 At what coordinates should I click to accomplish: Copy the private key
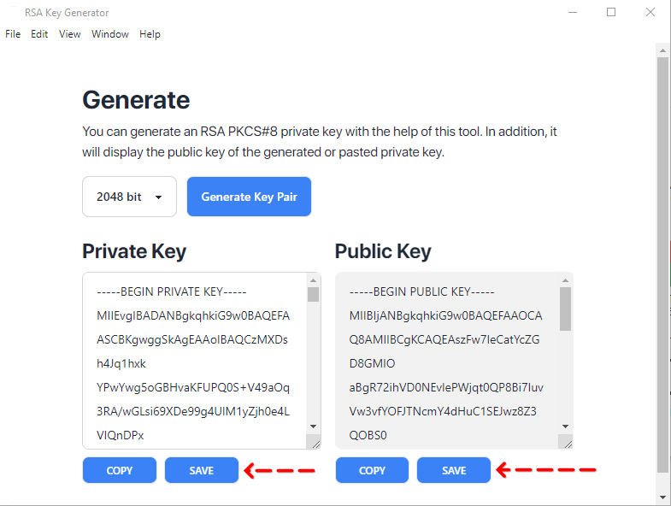[120, 470]
